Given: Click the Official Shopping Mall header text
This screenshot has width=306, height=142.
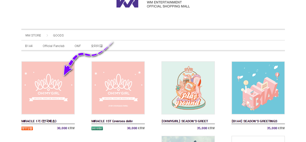Looking at the screenshot, I should point(168,6).
